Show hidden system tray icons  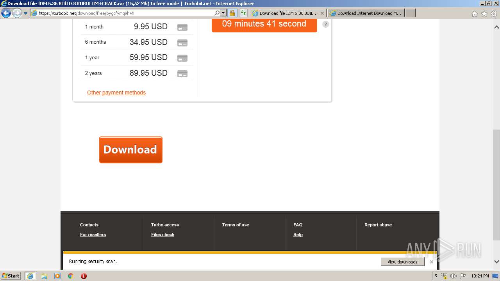click(436, 276)
